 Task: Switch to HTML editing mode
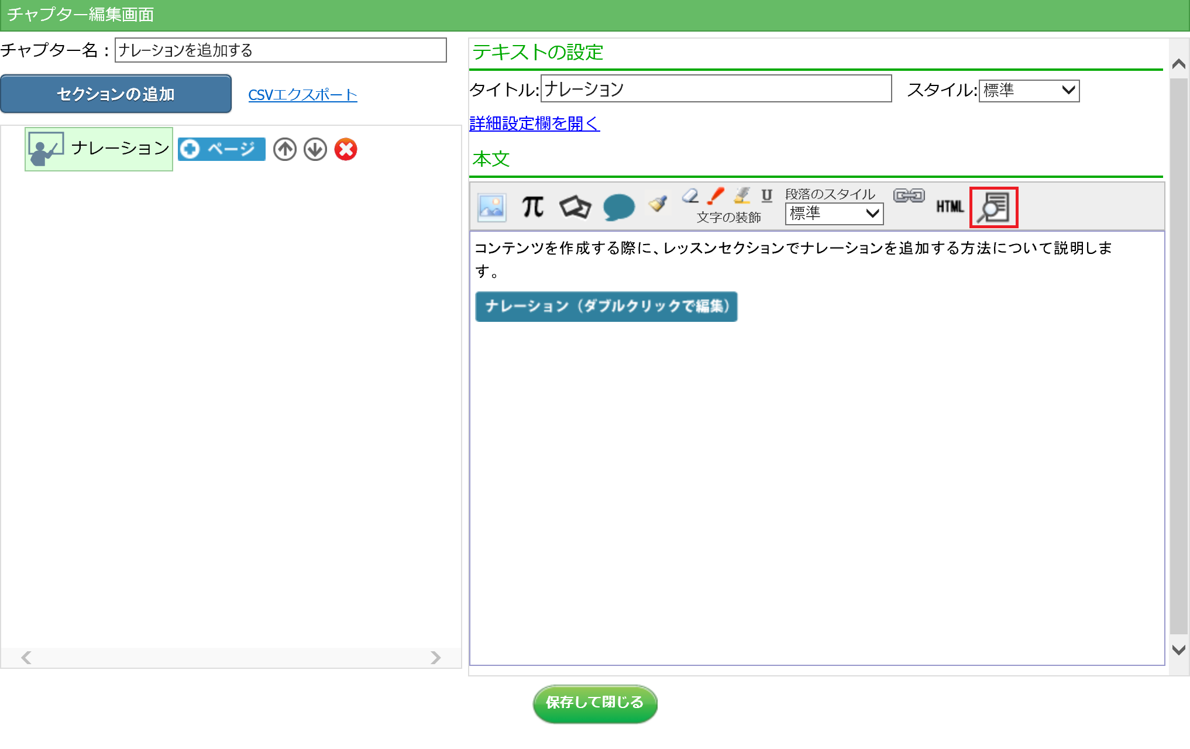point(950,207)
